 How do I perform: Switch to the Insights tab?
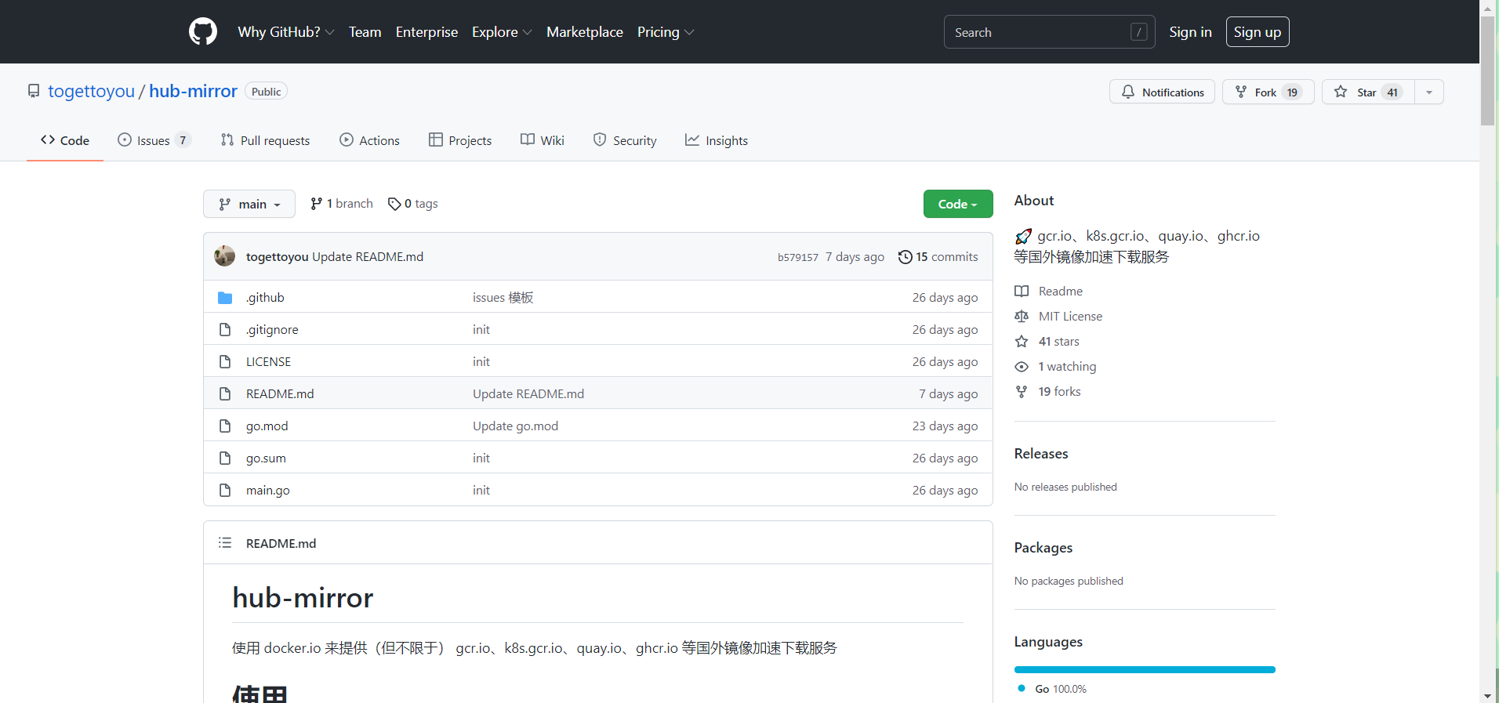tap(717, 140)
